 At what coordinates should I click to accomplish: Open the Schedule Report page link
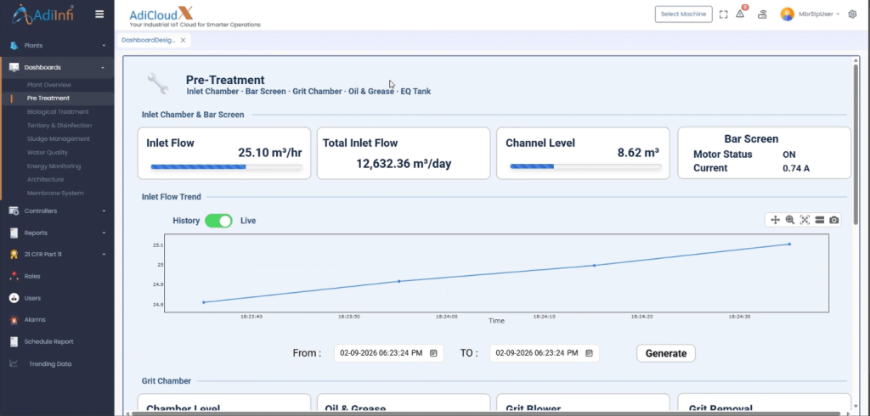point(48,341)
